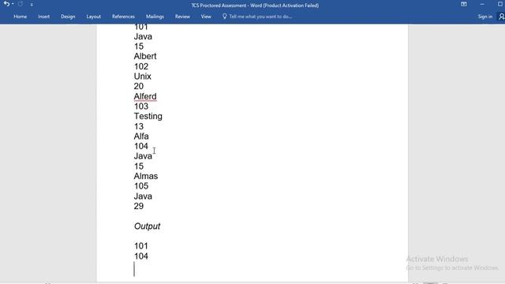This screenshot has width=505, height=284.
Task: Open the Undo history dropdown arrow
Action: pos(13,4)
